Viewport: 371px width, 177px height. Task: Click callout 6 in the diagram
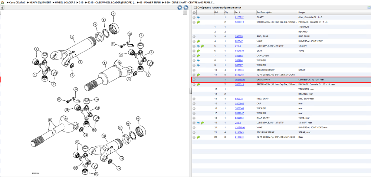[x=104, y=63]
